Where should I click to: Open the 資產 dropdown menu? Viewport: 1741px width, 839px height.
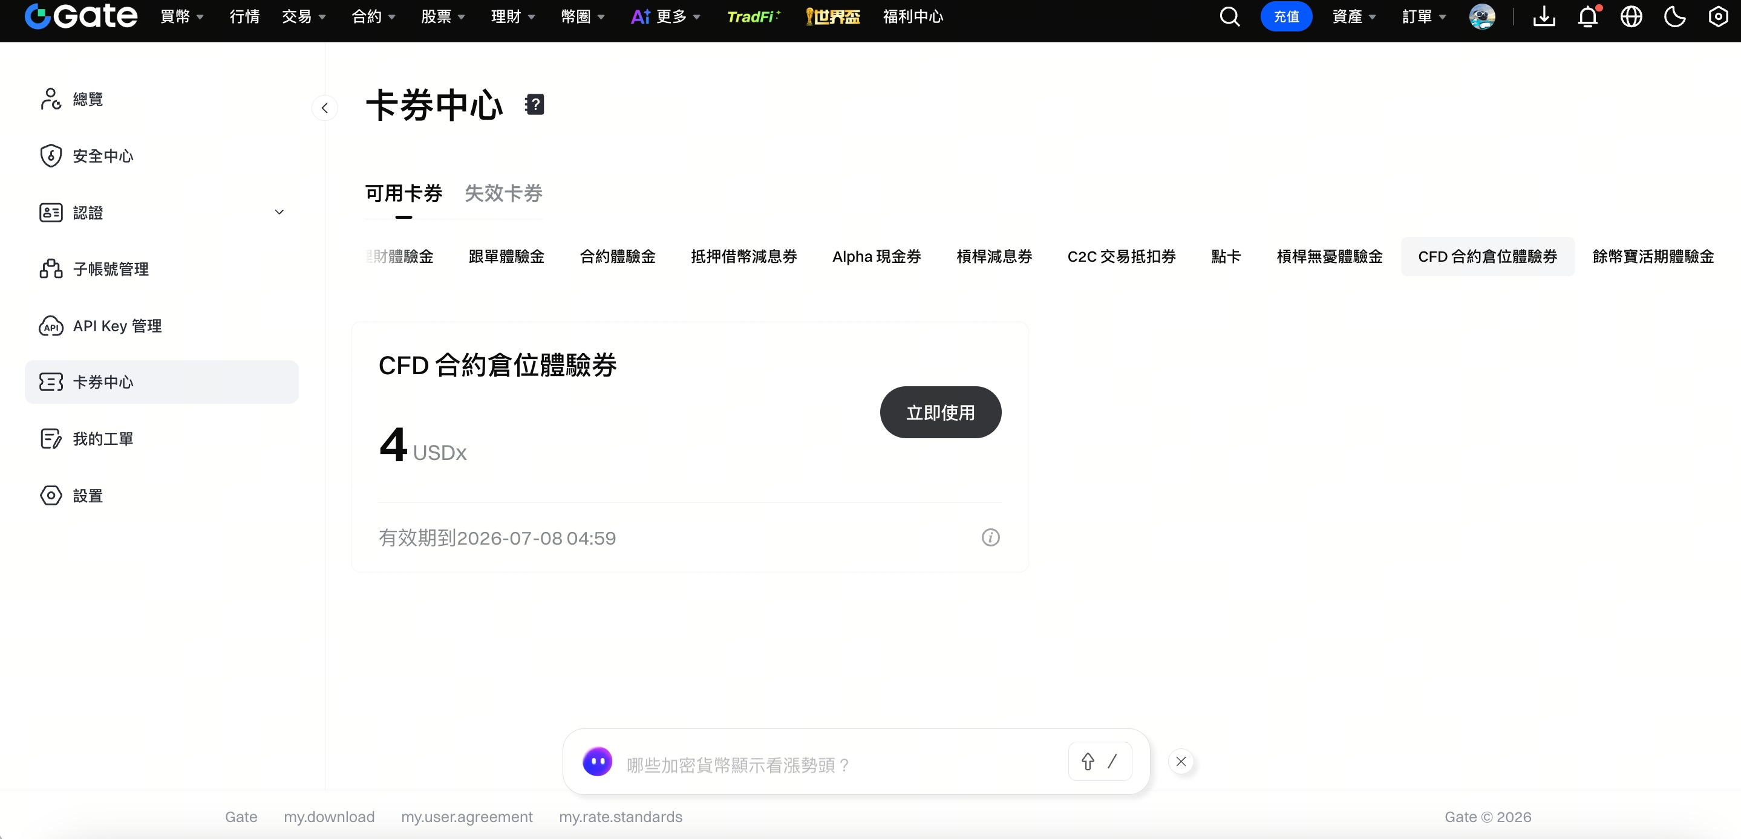[x=1354, y=17]
